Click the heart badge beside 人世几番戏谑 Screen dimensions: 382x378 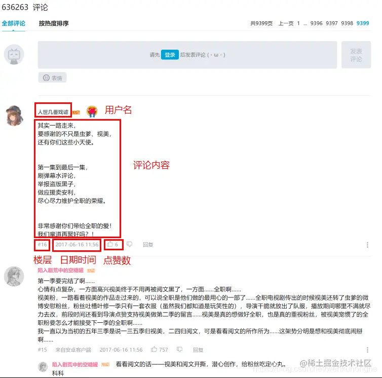point(92,111)
